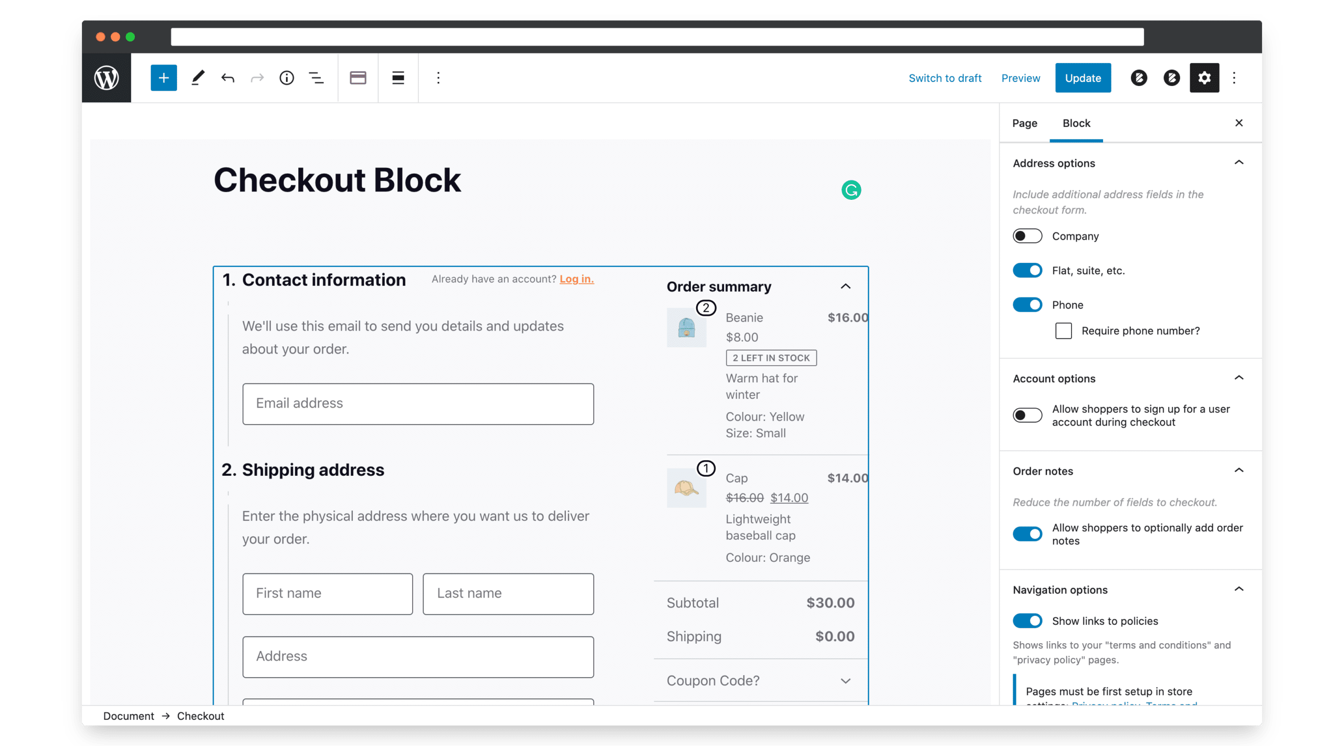Enable shopper account sign up toggle
1344x746 pixels.
1027,415
